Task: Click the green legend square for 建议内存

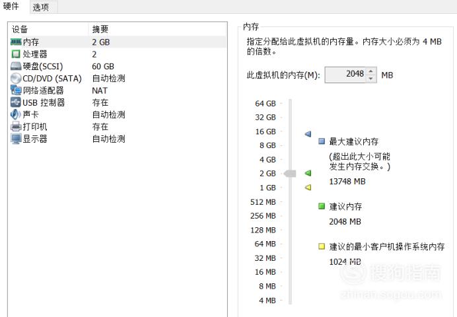Action: [x=322, y=206]
